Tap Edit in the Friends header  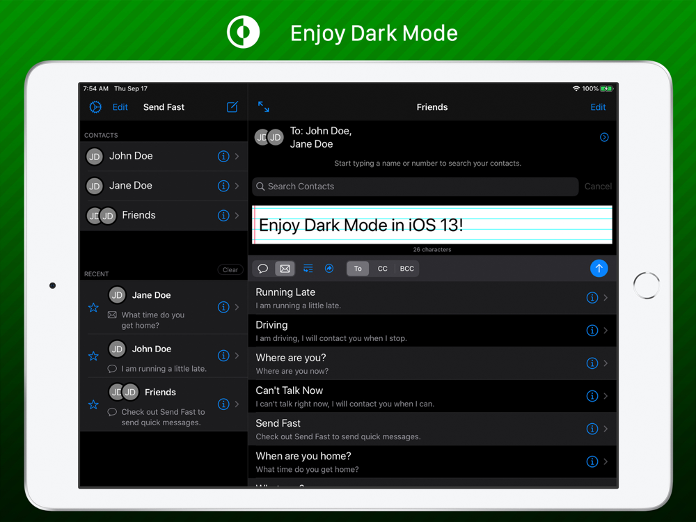(x=598, y=107)
